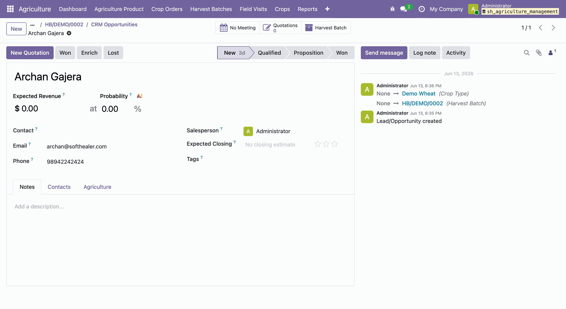Click the Add a description notes field

180,207
